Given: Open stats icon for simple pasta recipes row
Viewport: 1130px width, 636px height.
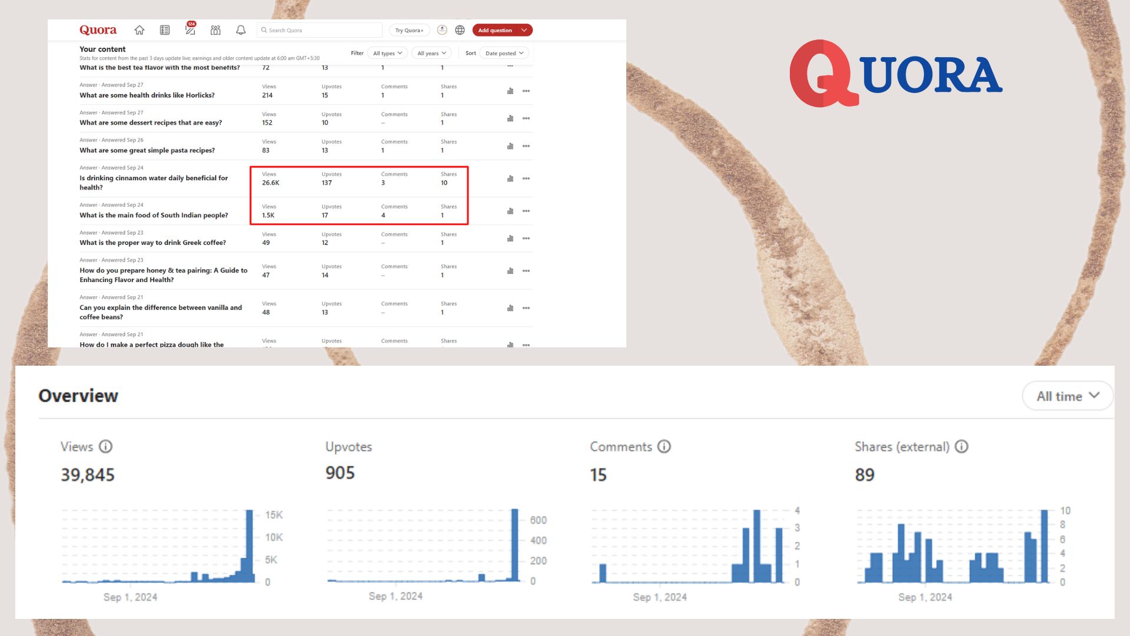Looking at the screenshot, I should point(510,146).
